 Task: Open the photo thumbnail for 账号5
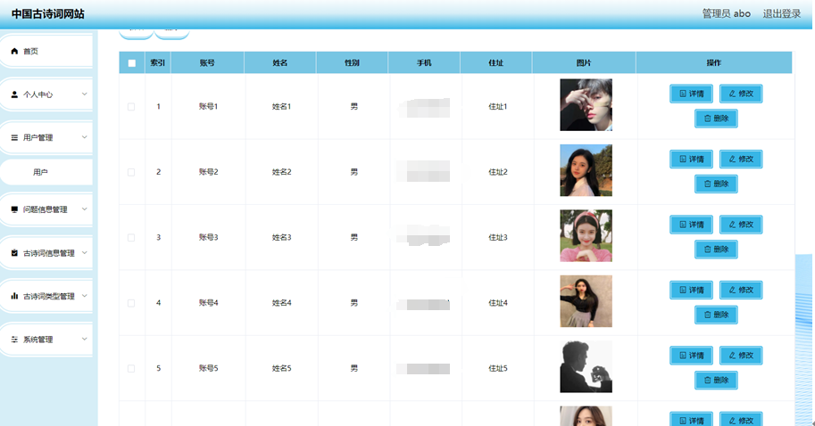(x=586, y=366)
